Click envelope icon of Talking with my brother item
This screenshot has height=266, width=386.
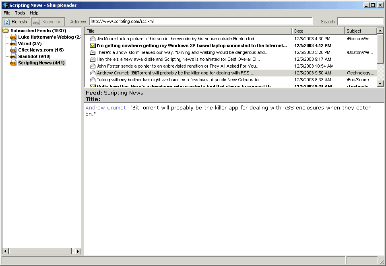click(x=93, y=80)
